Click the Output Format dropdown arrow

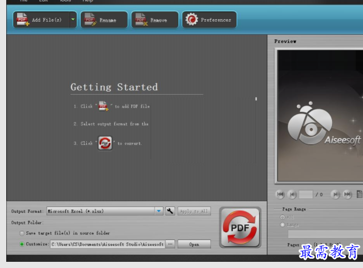[159, 211]
